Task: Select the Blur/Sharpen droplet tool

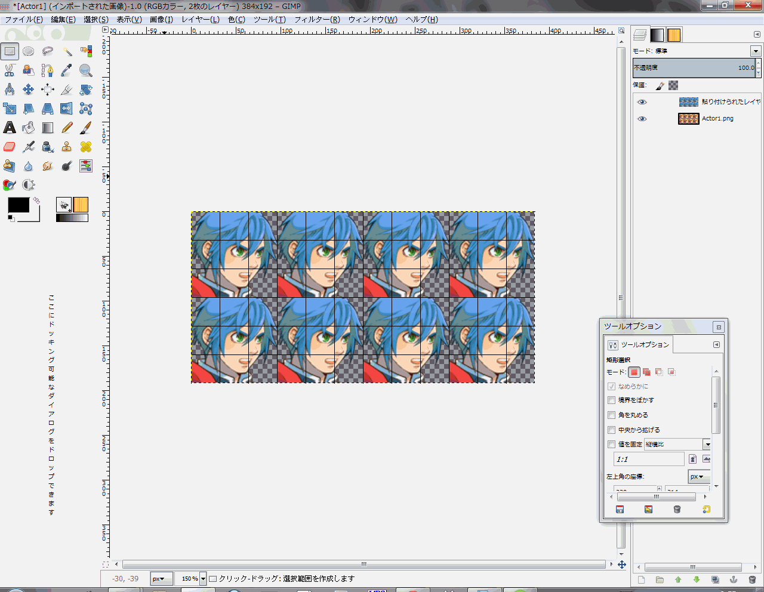Action: pyautogui.click(x=29, y=166)
